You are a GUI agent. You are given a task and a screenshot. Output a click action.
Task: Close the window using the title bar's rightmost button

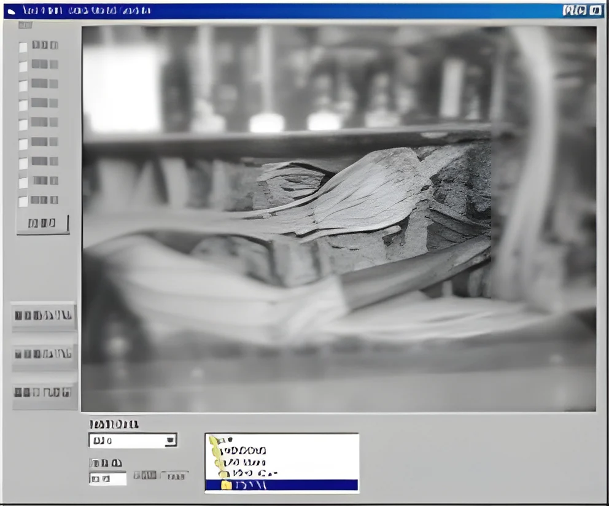point(595,10)
